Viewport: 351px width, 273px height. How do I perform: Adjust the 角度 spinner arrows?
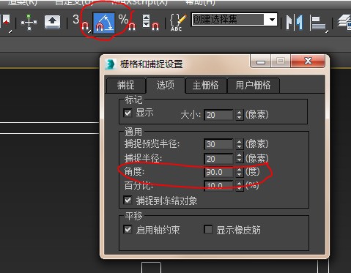click(240, 172)
